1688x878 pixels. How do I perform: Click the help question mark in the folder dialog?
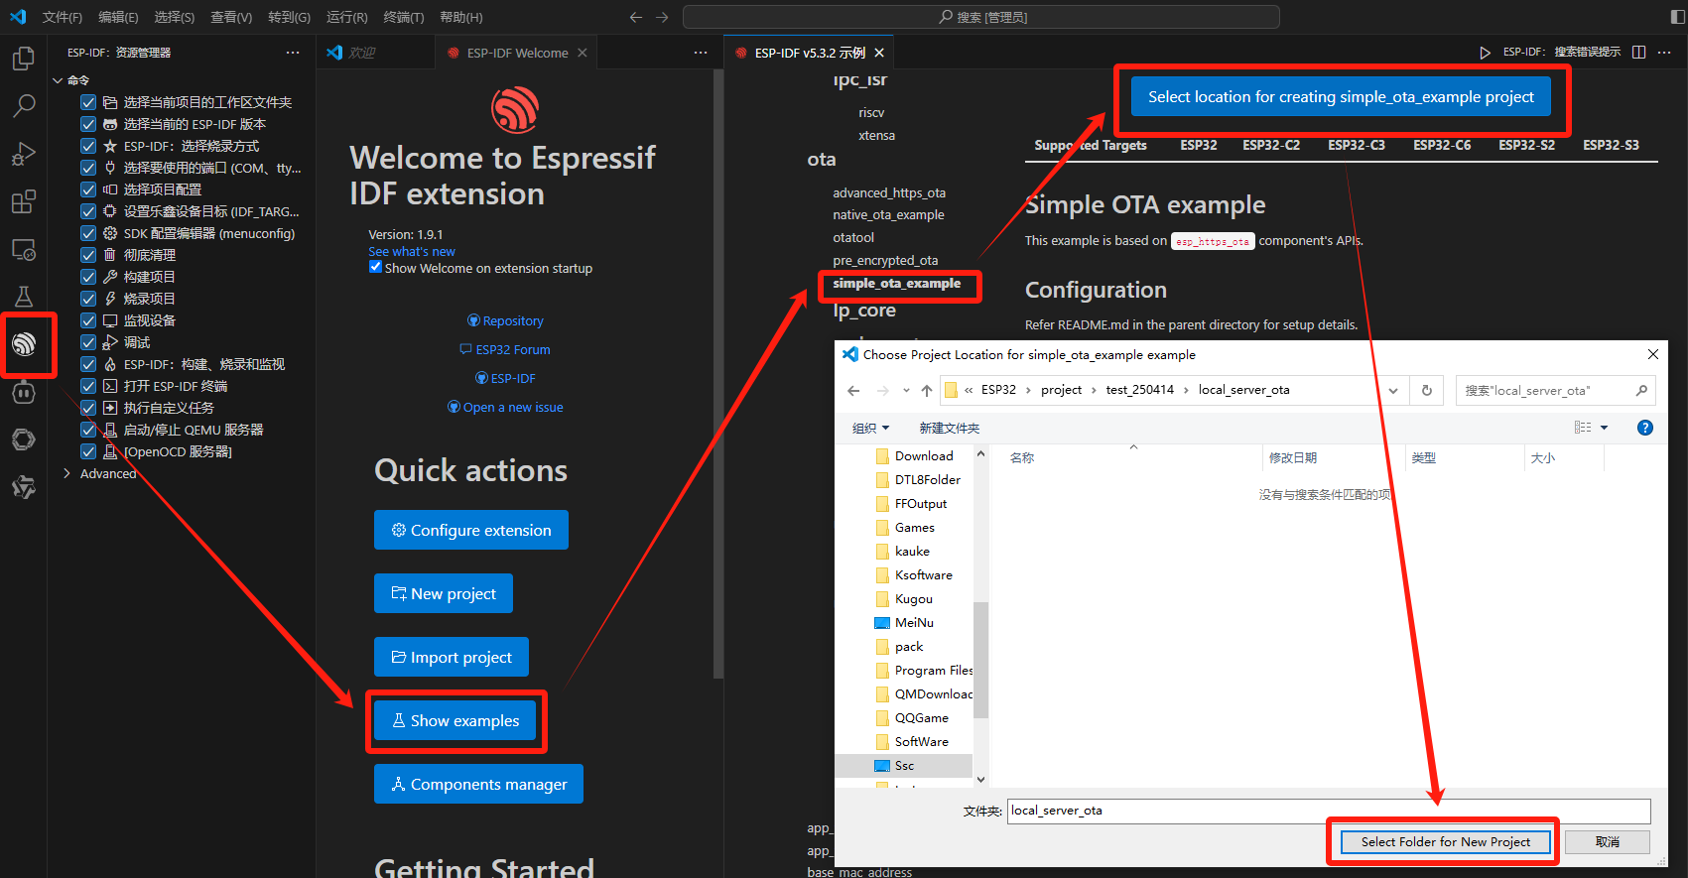coord(1644,428)
